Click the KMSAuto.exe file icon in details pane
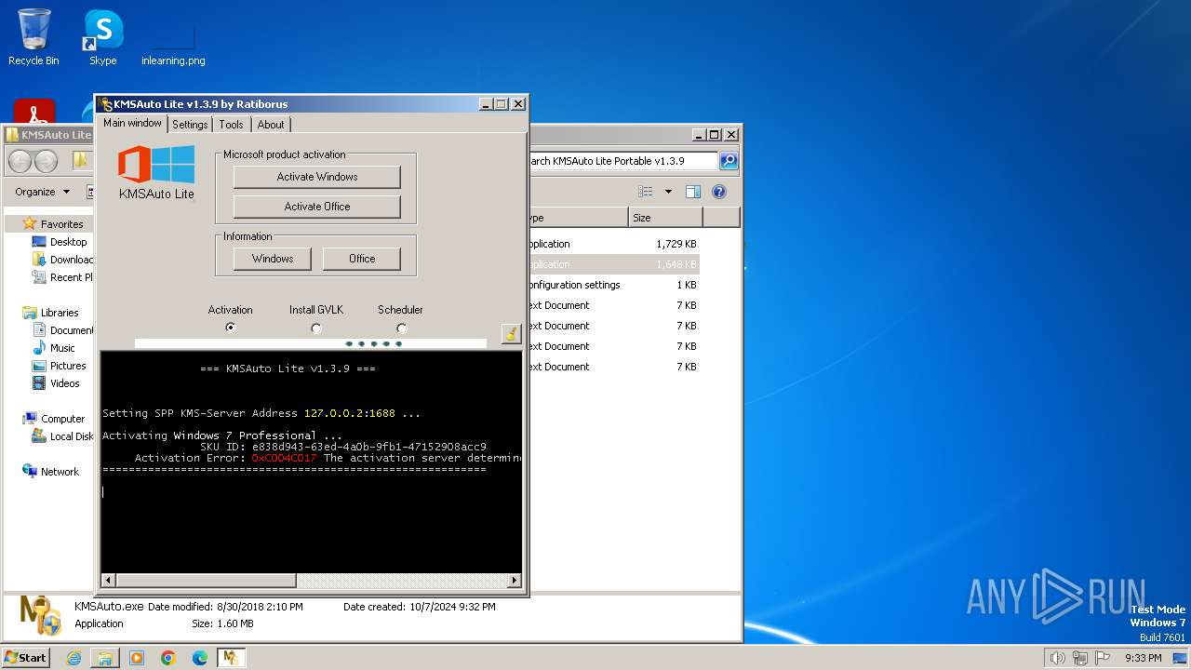 pos(40,616)
